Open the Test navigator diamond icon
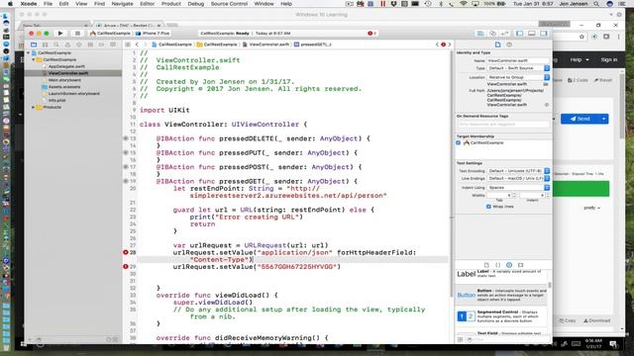The height and width of the screenshot is (356, 634). pos(79,44)
